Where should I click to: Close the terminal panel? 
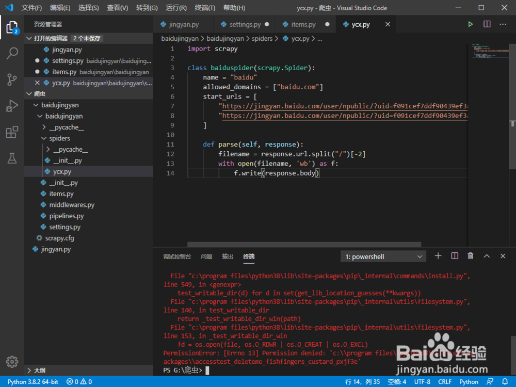click(503, 256)
